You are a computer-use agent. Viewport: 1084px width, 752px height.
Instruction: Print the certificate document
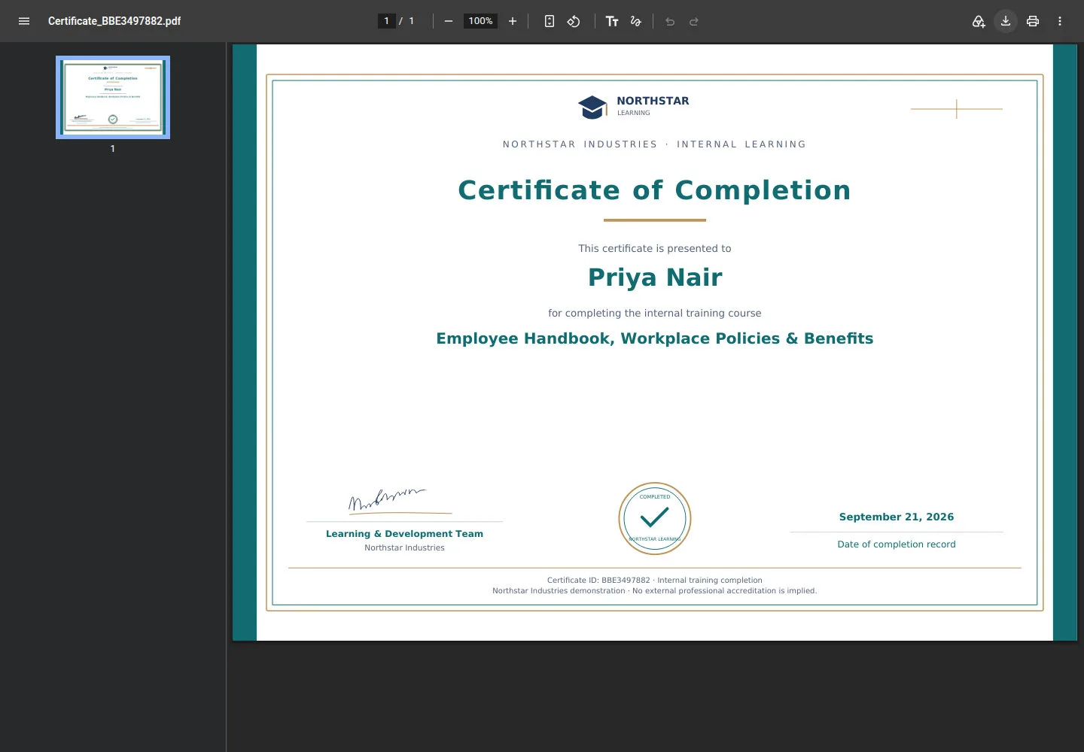point(1033,21)
